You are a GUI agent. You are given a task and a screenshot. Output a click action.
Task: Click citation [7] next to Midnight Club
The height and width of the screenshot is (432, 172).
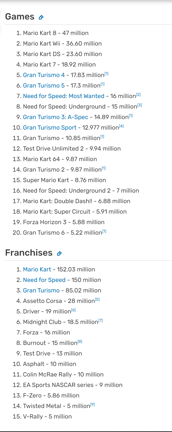coord(101,320)
